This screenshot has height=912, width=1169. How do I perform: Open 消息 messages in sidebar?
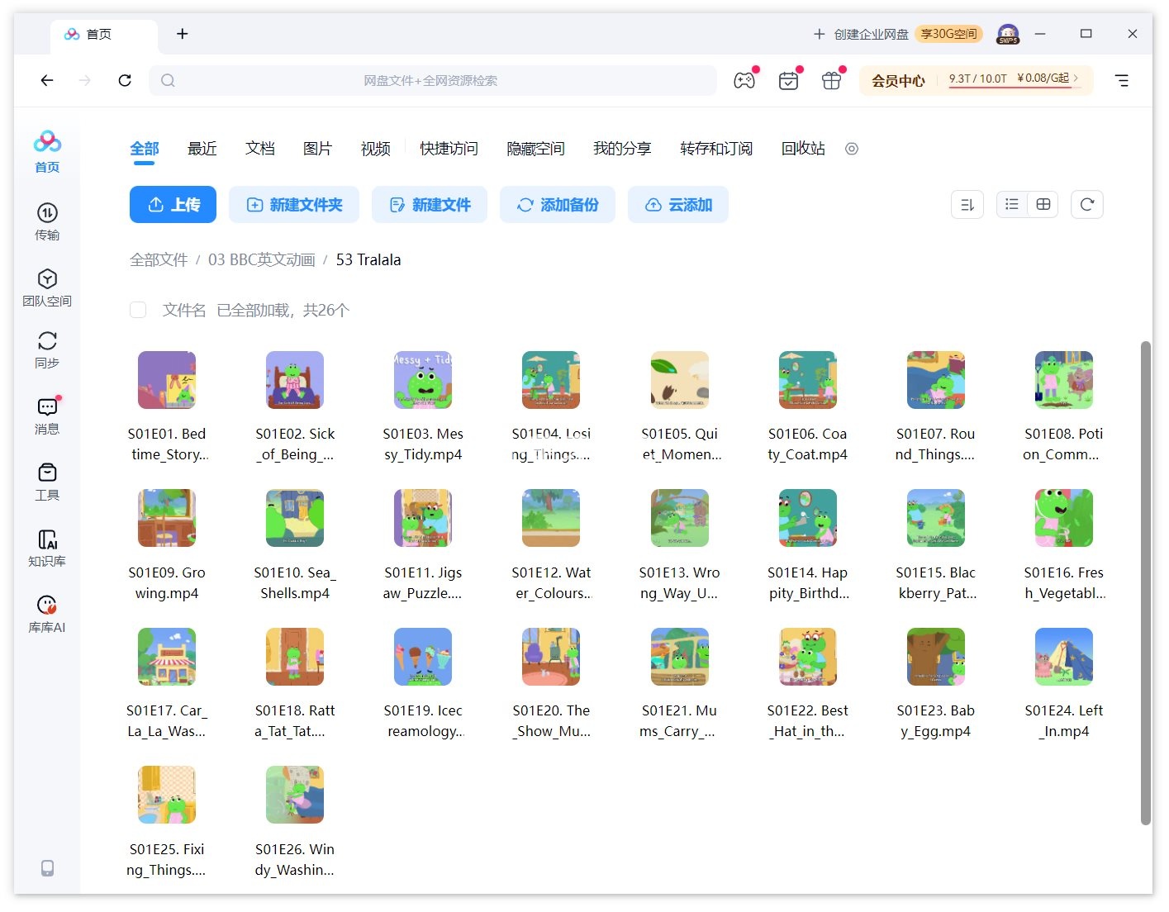click(x=47, y=416)
